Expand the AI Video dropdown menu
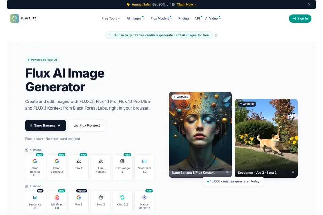Screen dimensions: 323x215 pyautogui.click(x=213, y=18)
